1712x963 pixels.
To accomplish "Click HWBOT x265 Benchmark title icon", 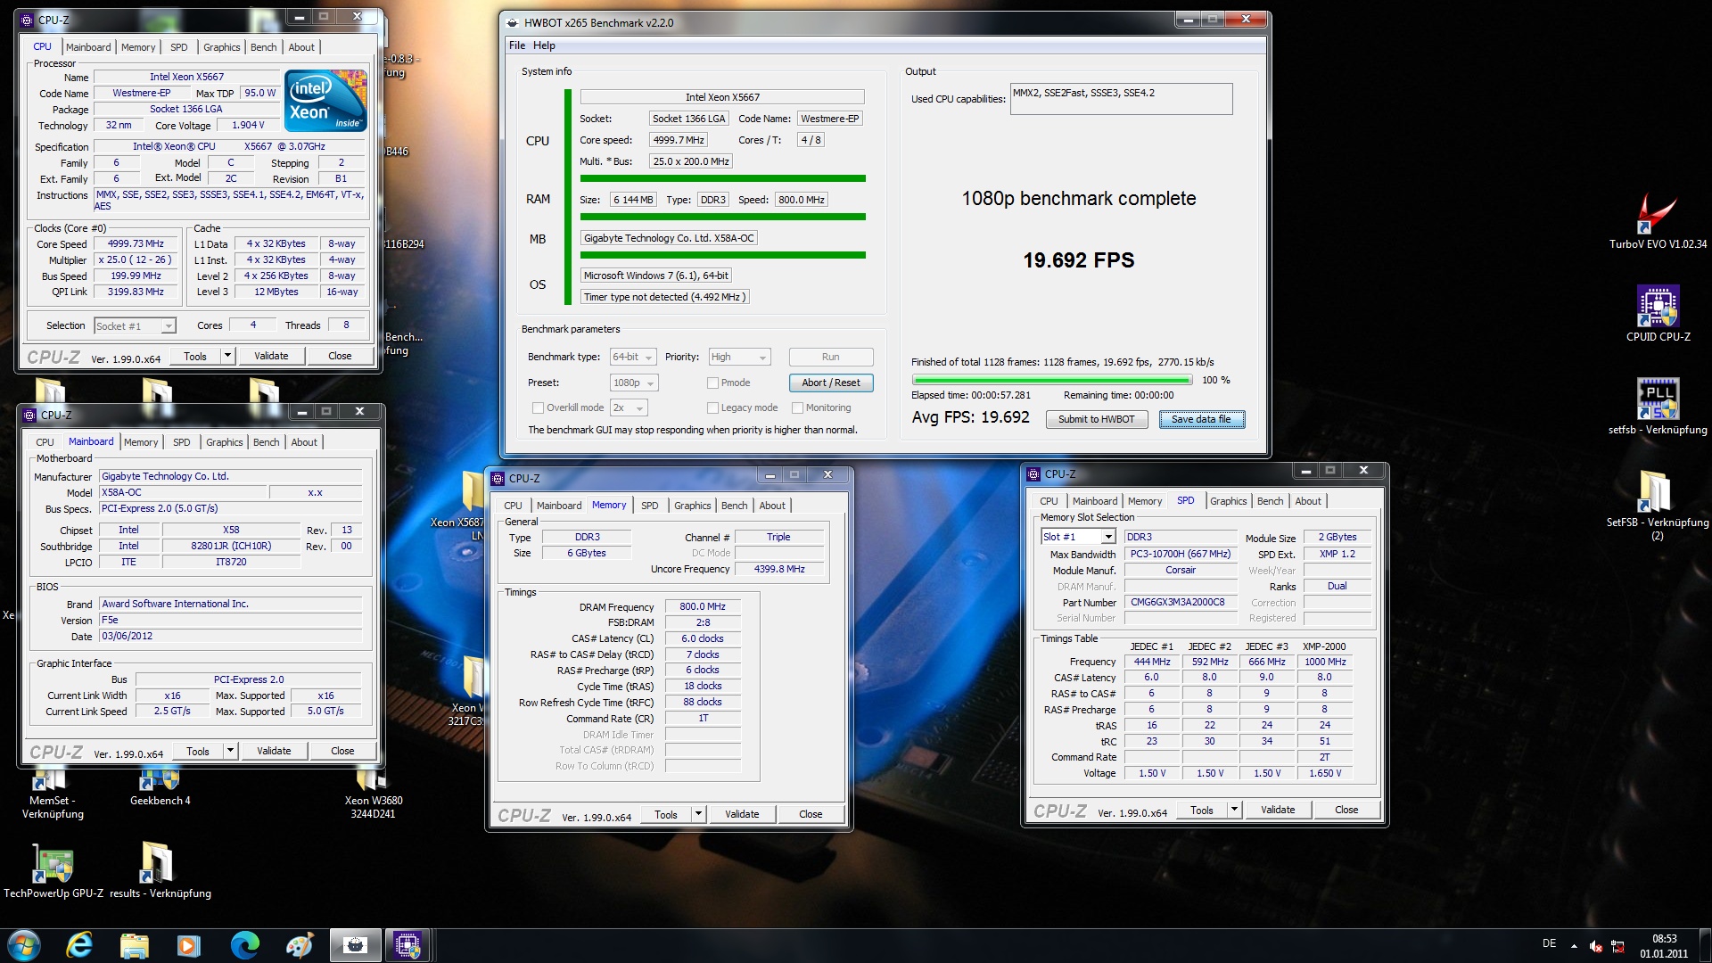I will coord(512,22).
